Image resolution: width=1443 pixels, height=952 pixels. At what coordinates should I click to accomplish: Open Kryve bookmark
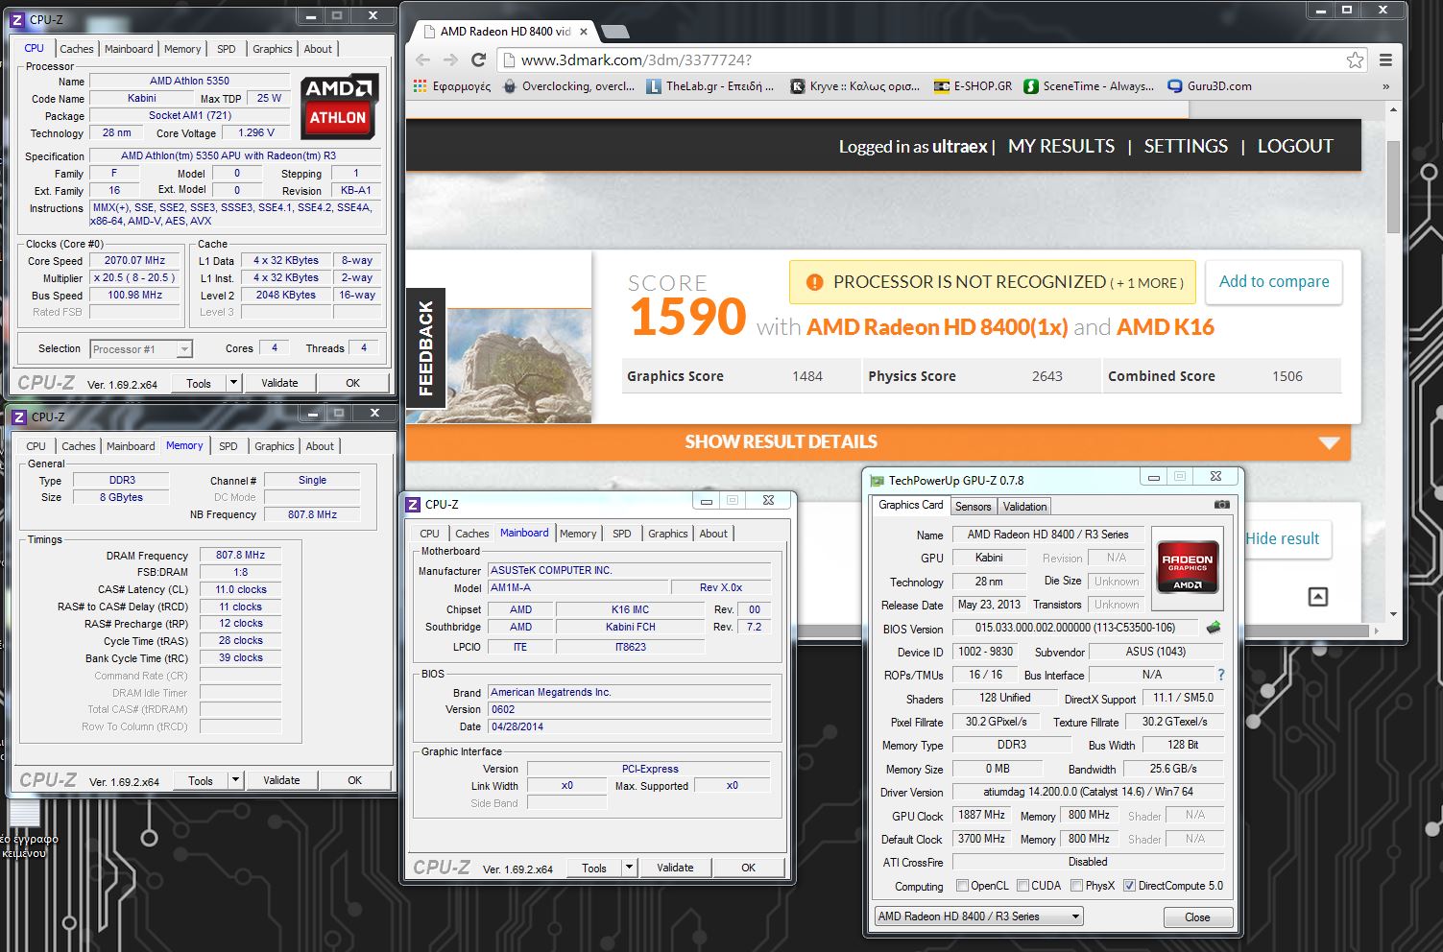tap(854, 85)
